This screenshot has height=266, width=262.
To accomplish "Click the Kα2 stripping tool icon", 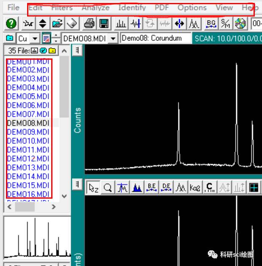I will [x=195, y=188].
